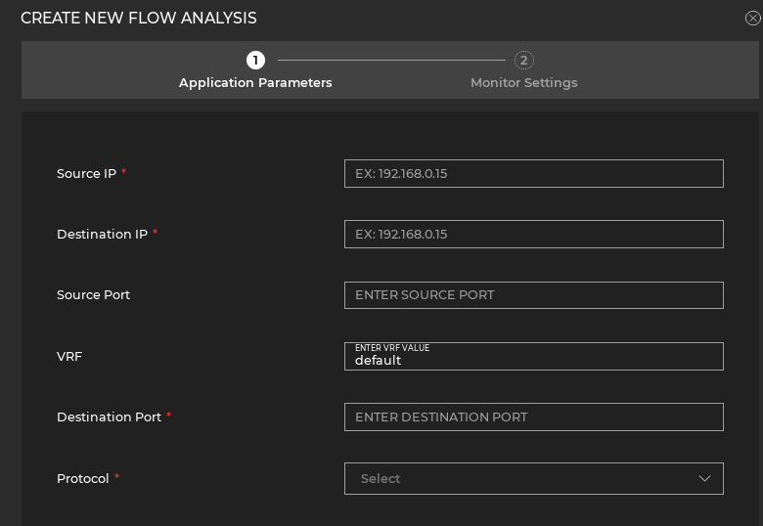Screen dimensions: 763x526
Task: Focus the Destination Port input box
Action: (x=533, y=417)
